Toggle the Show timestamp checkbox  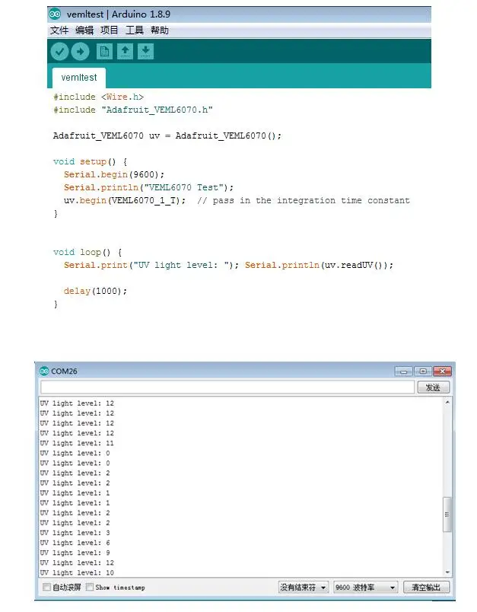90,587
